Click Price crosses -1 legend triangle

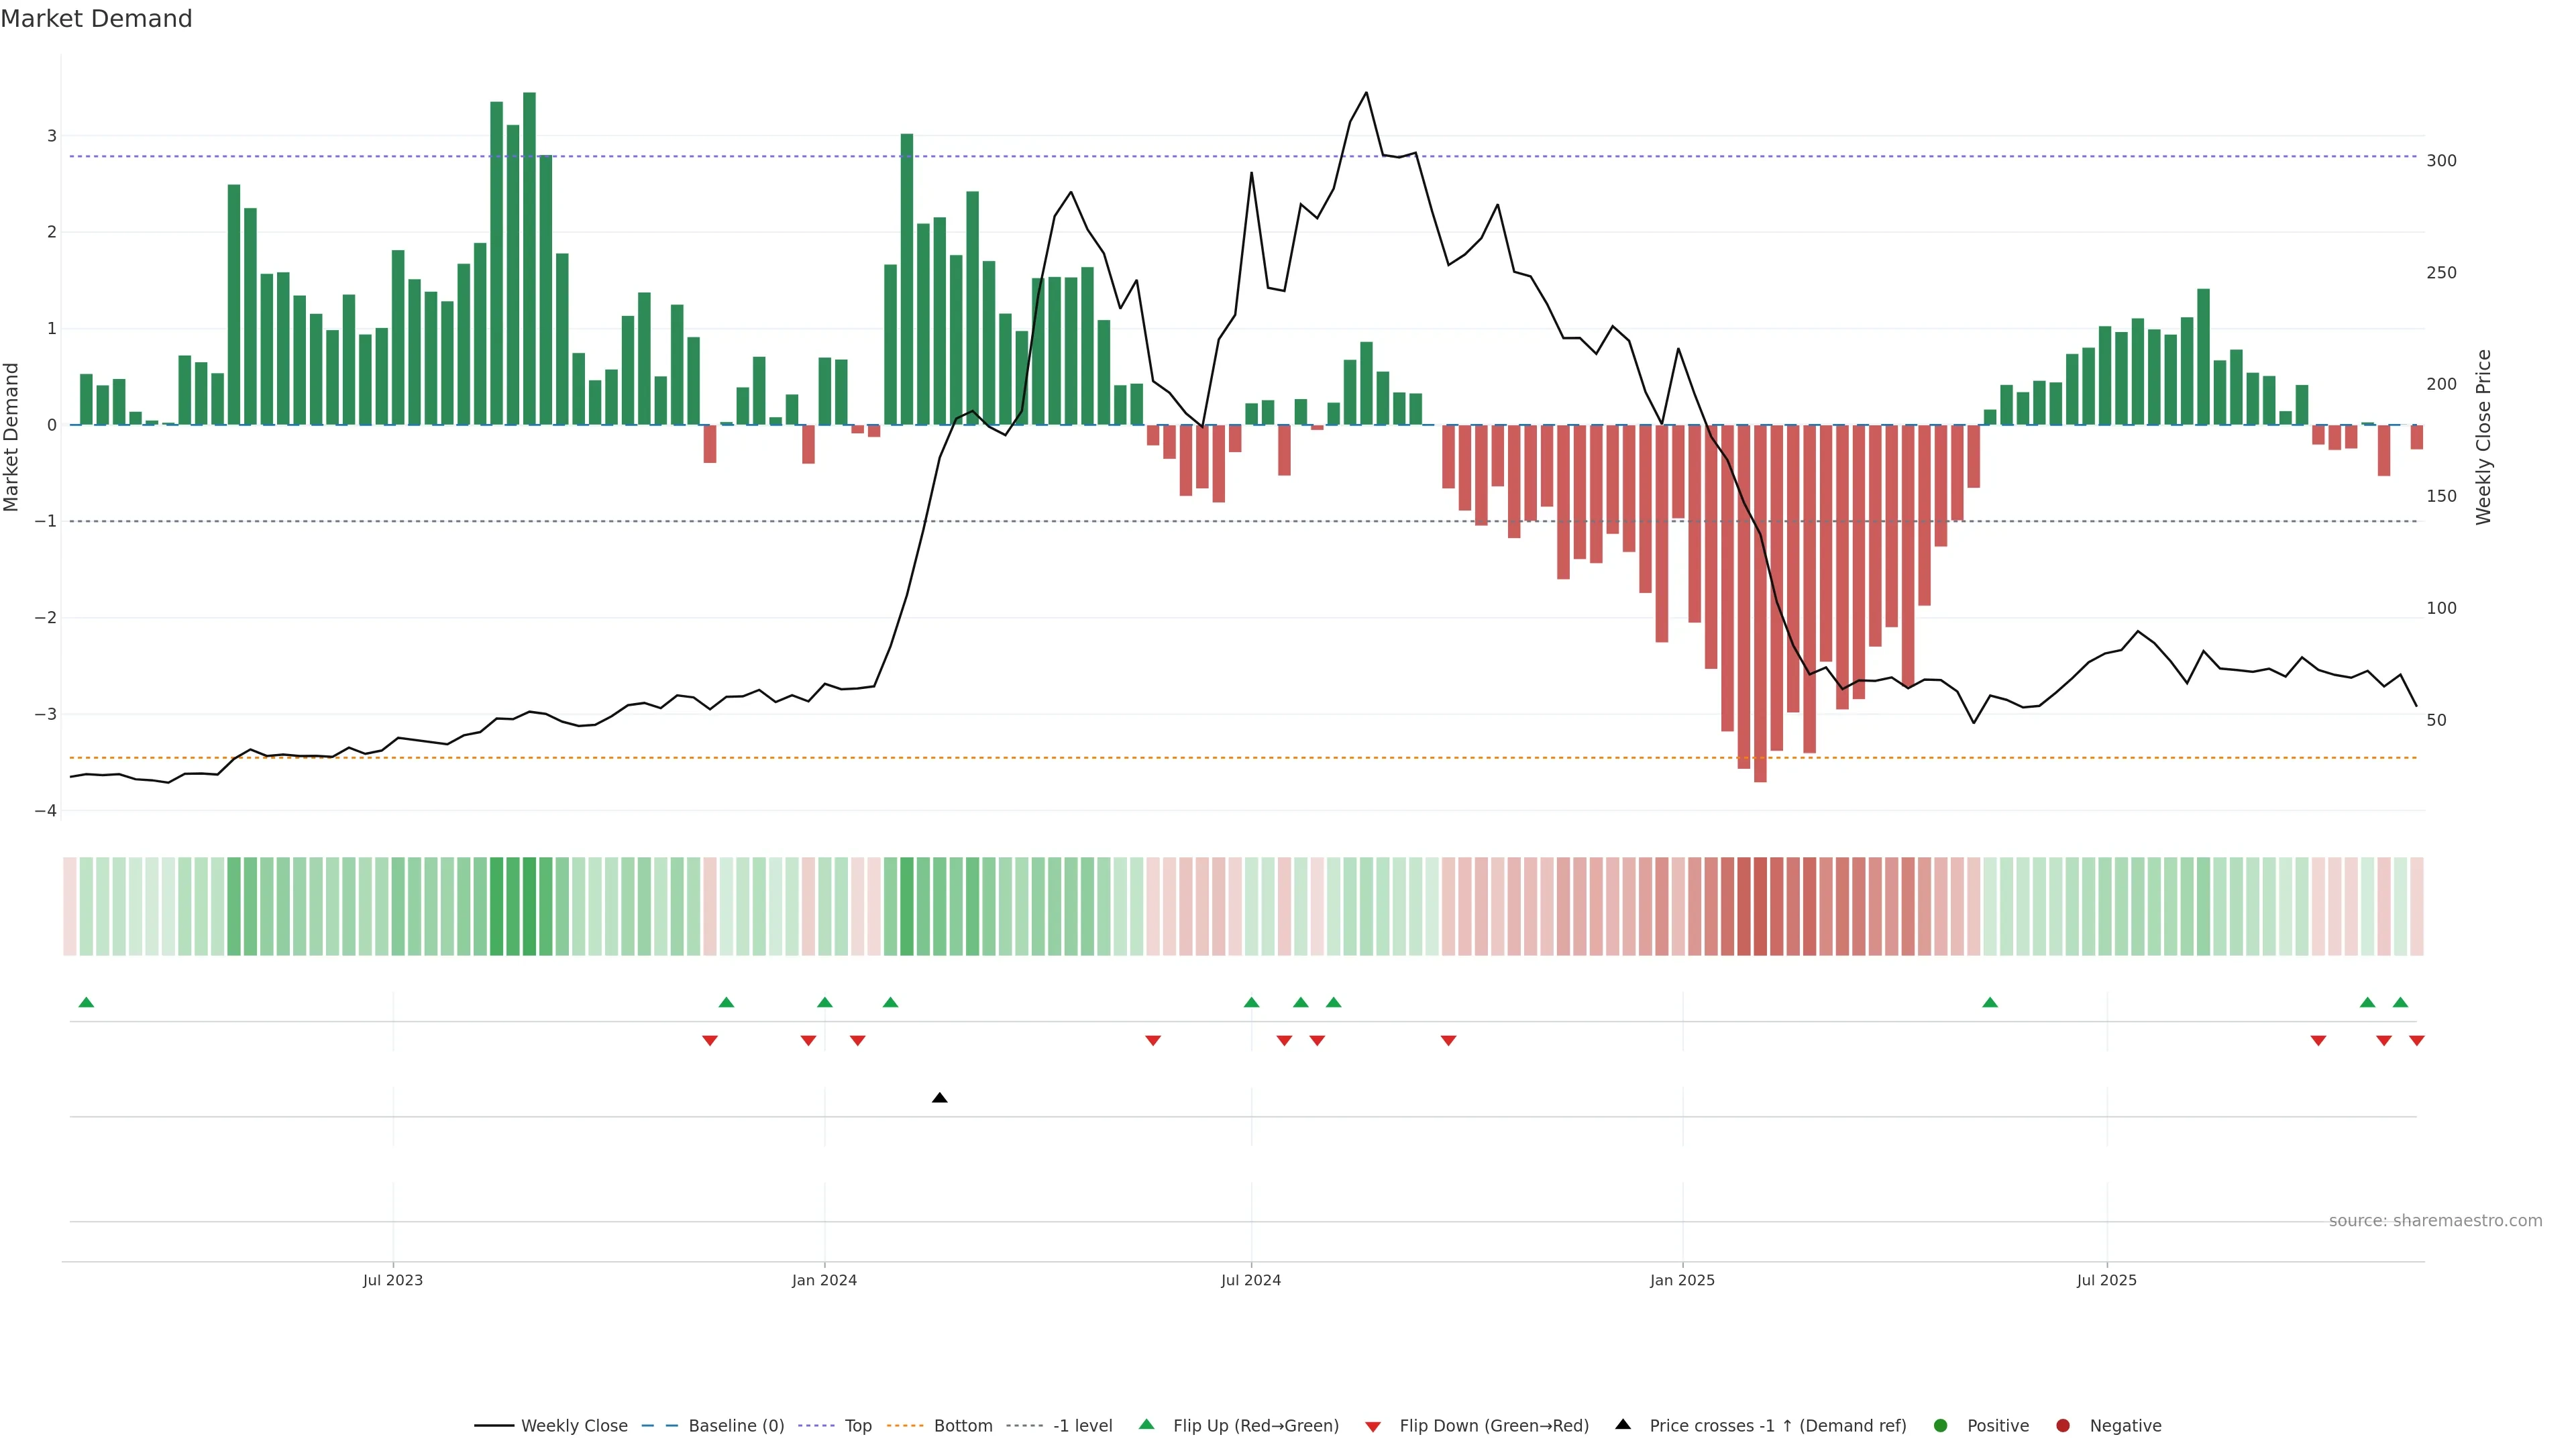pos(1623,1425)
